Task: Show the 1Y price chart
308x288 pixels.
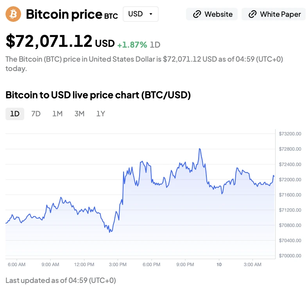Action: pos(101,114)
